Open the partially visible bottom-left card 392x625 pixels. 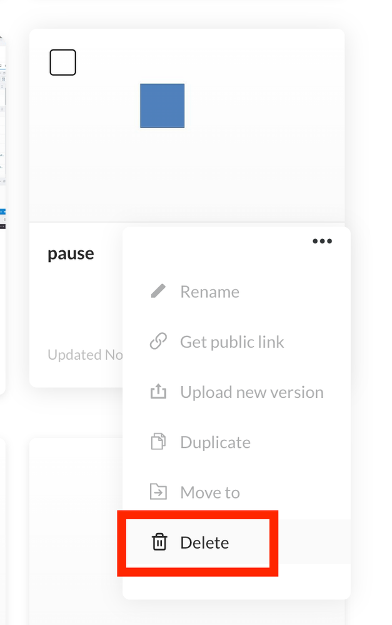click(x=3, y=532)
